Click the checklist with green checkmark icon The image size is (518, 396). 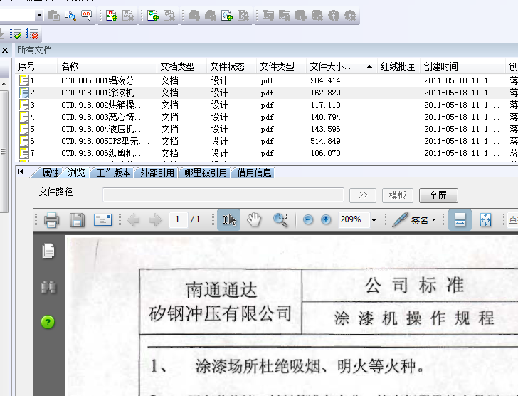click(16, 33)
